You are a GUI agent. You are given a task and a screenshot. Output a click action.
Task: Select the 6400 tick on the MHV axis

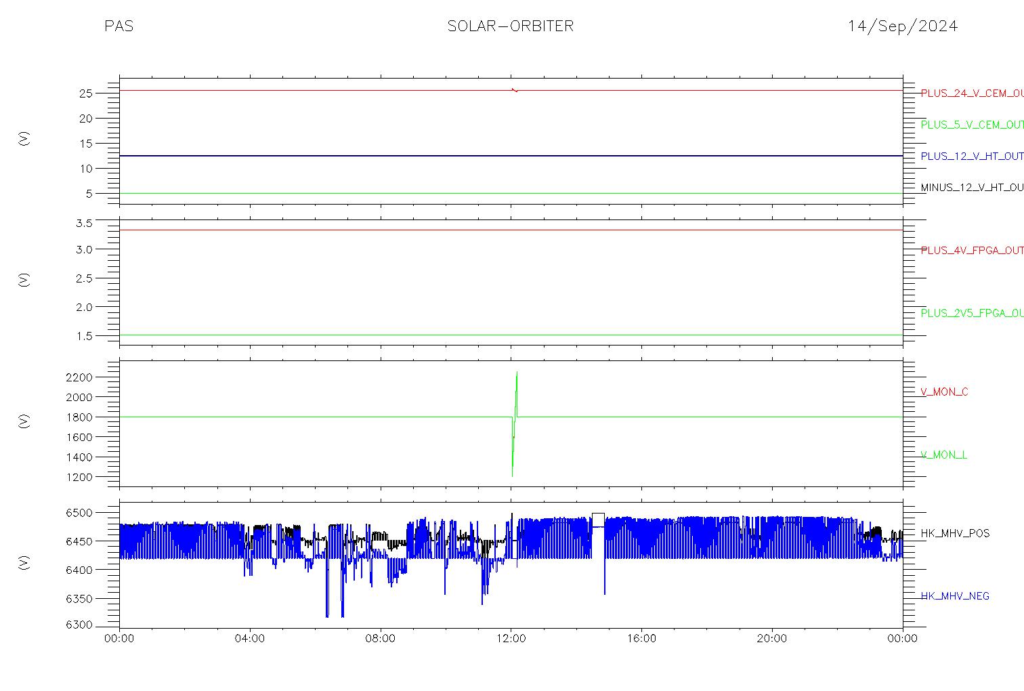tap(79, 570)
